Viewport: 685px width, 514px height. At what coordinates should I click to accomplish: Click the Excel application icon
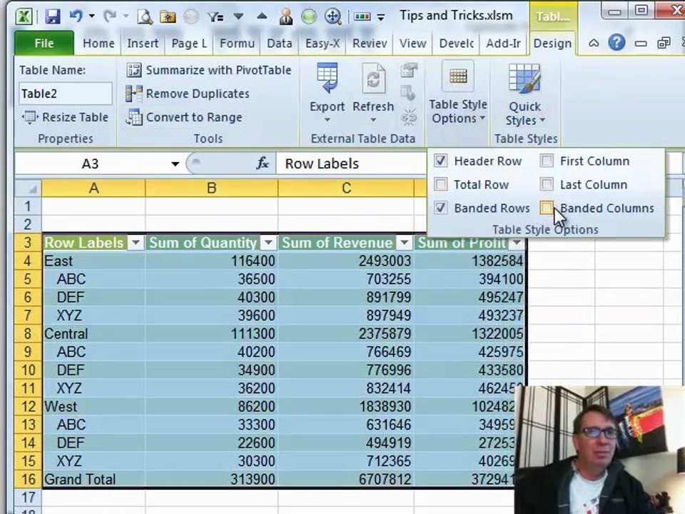tap(24, 16)
